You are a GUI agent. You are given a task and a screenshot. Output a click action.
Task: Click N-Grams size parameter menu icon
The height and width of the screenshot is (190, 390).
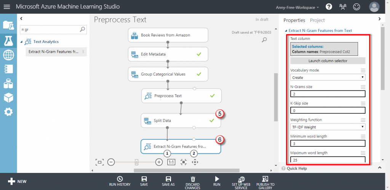[363, 87]
